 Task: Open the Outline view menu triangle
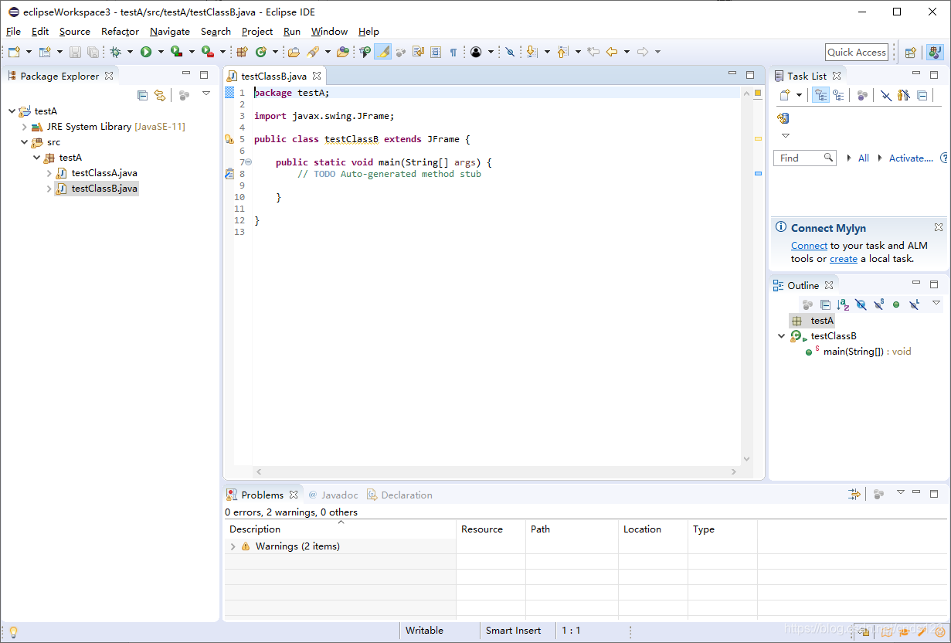(936, 303)
